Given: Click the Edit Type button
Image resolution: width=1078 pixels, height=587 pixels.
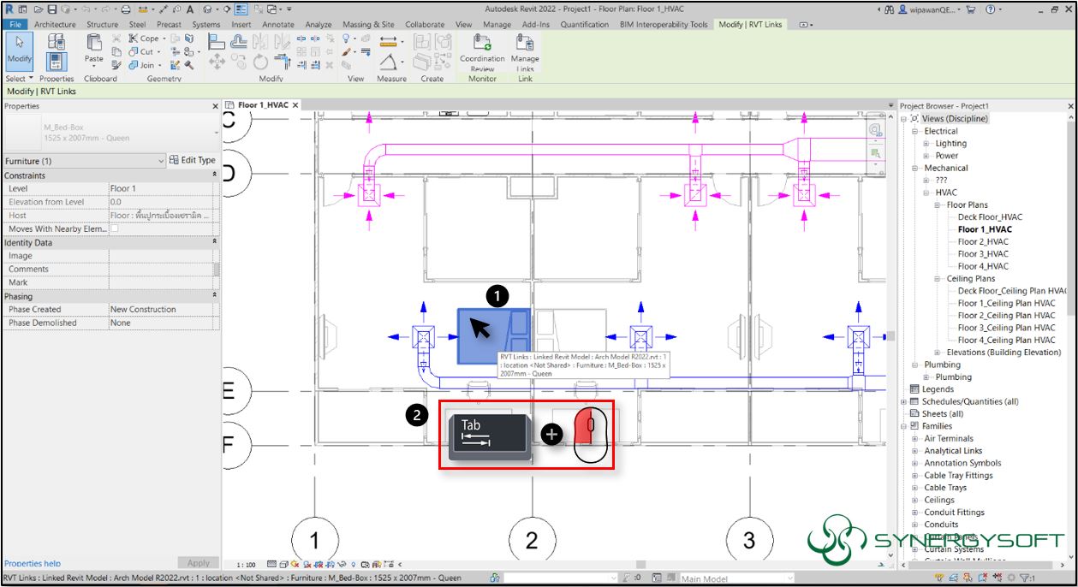Looking at the screenshot, I should click(x=194, y=160).
